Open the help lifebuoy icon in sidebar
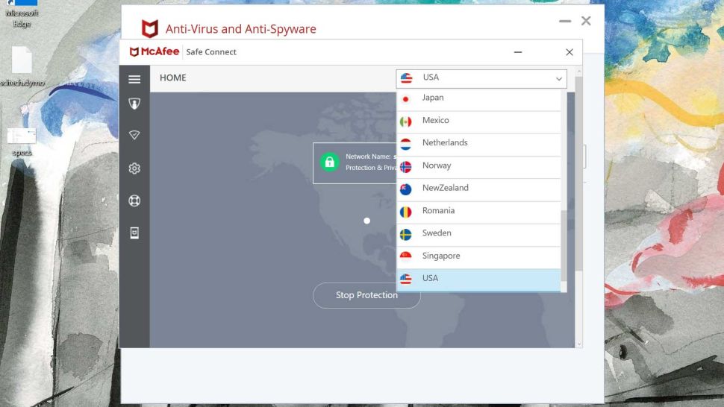This screenshot has width=724, height=407. (x=134, y=201)
